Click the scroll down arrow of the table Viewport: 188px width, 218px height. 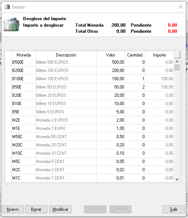[x=177, y=180]
